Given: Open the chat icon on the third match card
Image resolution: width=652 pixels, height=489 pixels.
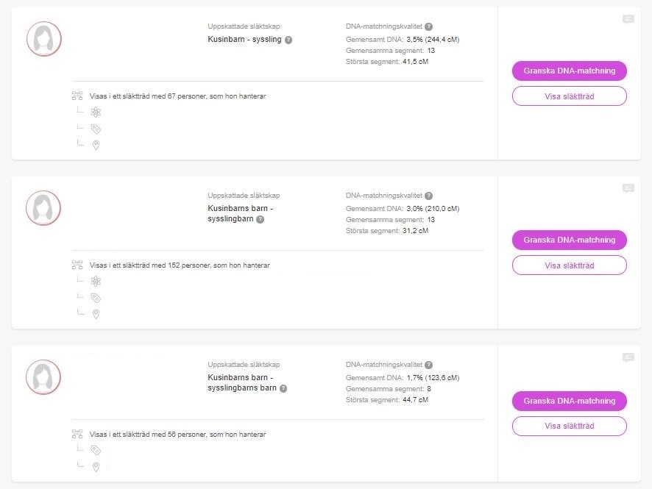Looking at the screenshot, I should (x=628, y=357).
